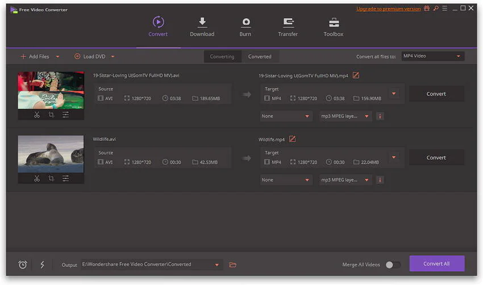
Task: Open the schedule alarm clock icon
Action: click(x=23, y=265)
